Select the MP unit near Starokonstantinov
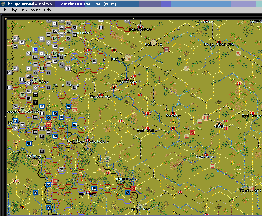The height and width of the screenshot is (216, 262). [x=75, y=35]
